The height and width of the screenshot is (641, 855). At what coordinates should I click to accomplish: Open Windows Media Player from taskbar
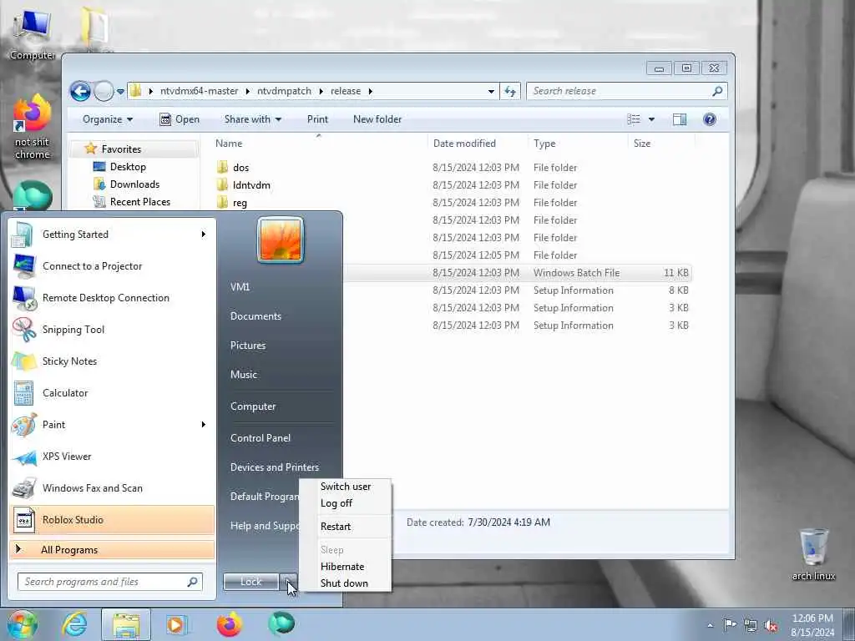click(175, 624)
